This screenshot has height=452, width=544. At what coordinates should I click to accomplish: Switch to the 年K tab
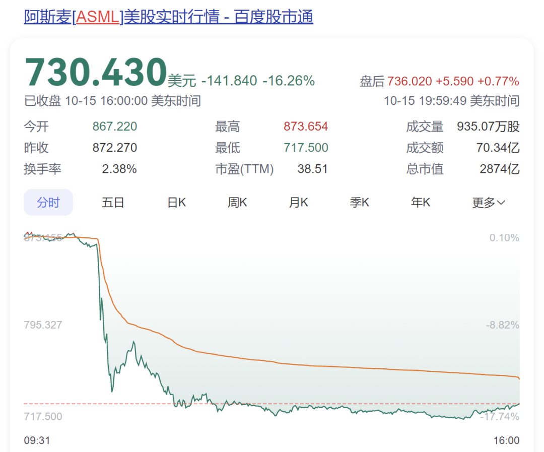click(421, 202)
